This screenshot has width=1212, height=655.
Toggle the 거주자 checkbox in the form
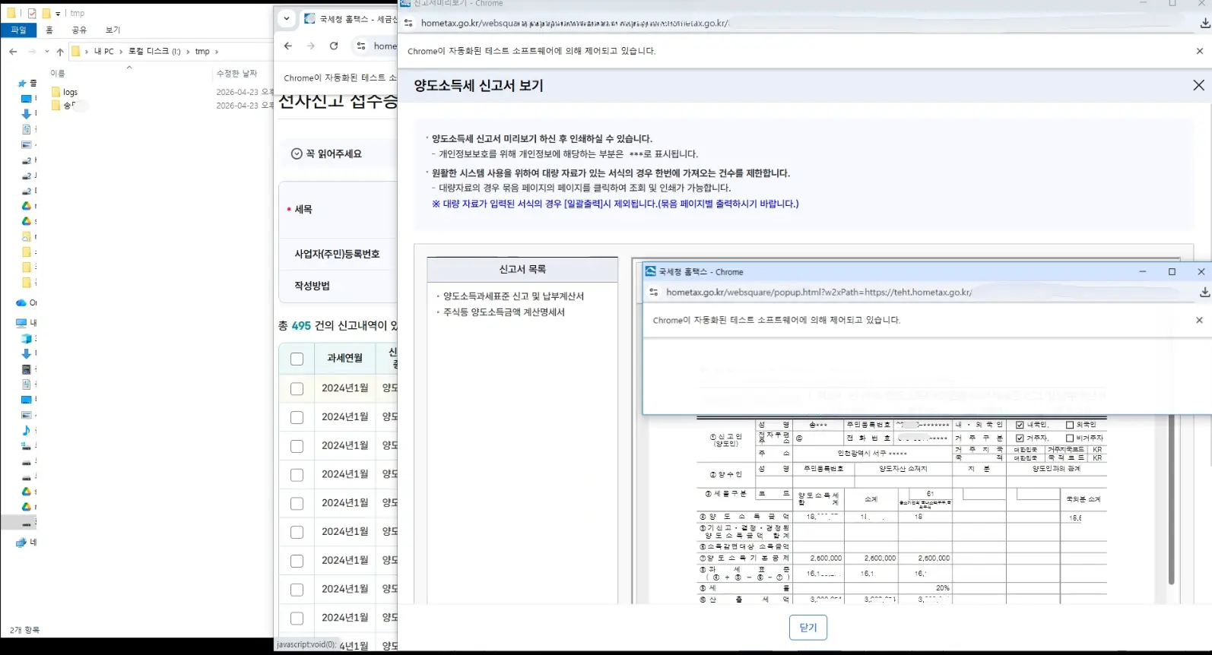(x=1020, y=438)
